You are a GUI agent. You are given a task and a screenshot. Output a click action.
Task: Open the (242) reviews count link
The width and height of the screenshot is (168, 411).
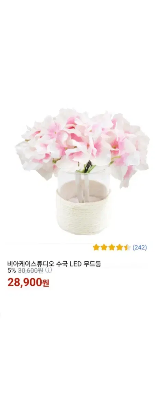pos(140,247)
